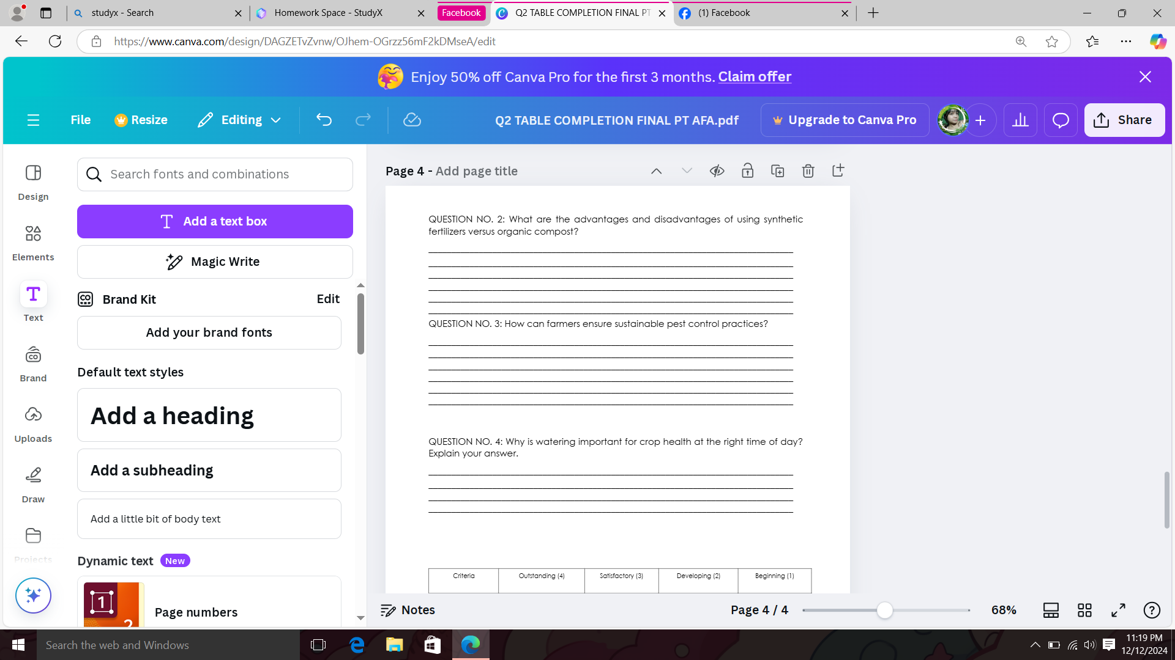Viewport: 1175px width, 660px height.
Task: Switch to Homework Space - StudyX tab
Action: pos(340,13)
